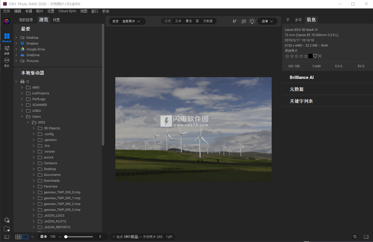The width and height of the screenshot is (373, 242).
Task: Click the 元数据 filter button
Action: point(208,21)
